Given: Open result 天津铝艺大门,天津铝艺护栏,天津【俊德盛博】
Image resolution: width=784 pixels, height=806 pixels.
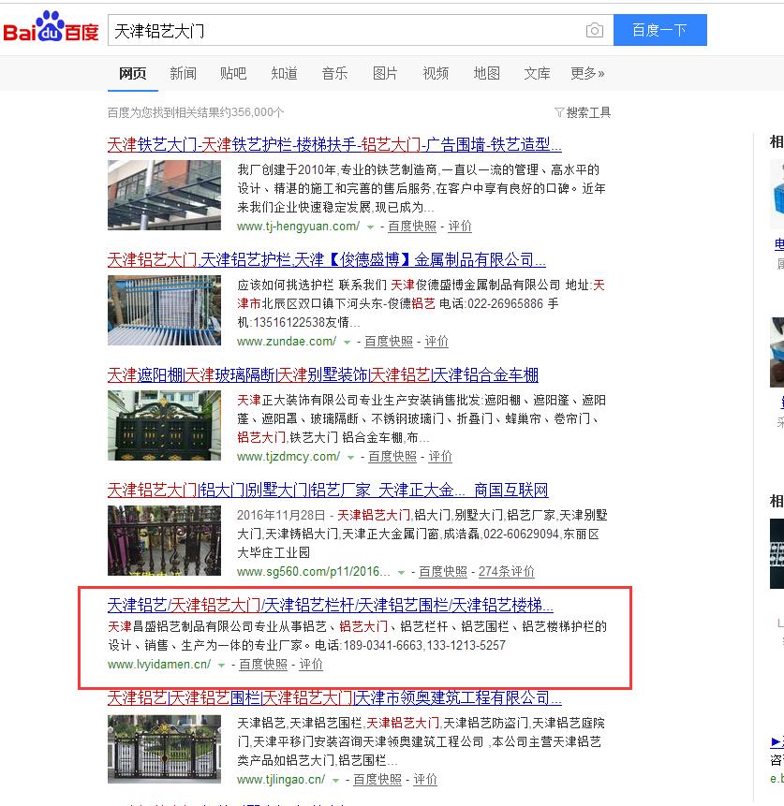Looking at the screenshot, I should tap(327, 259).
